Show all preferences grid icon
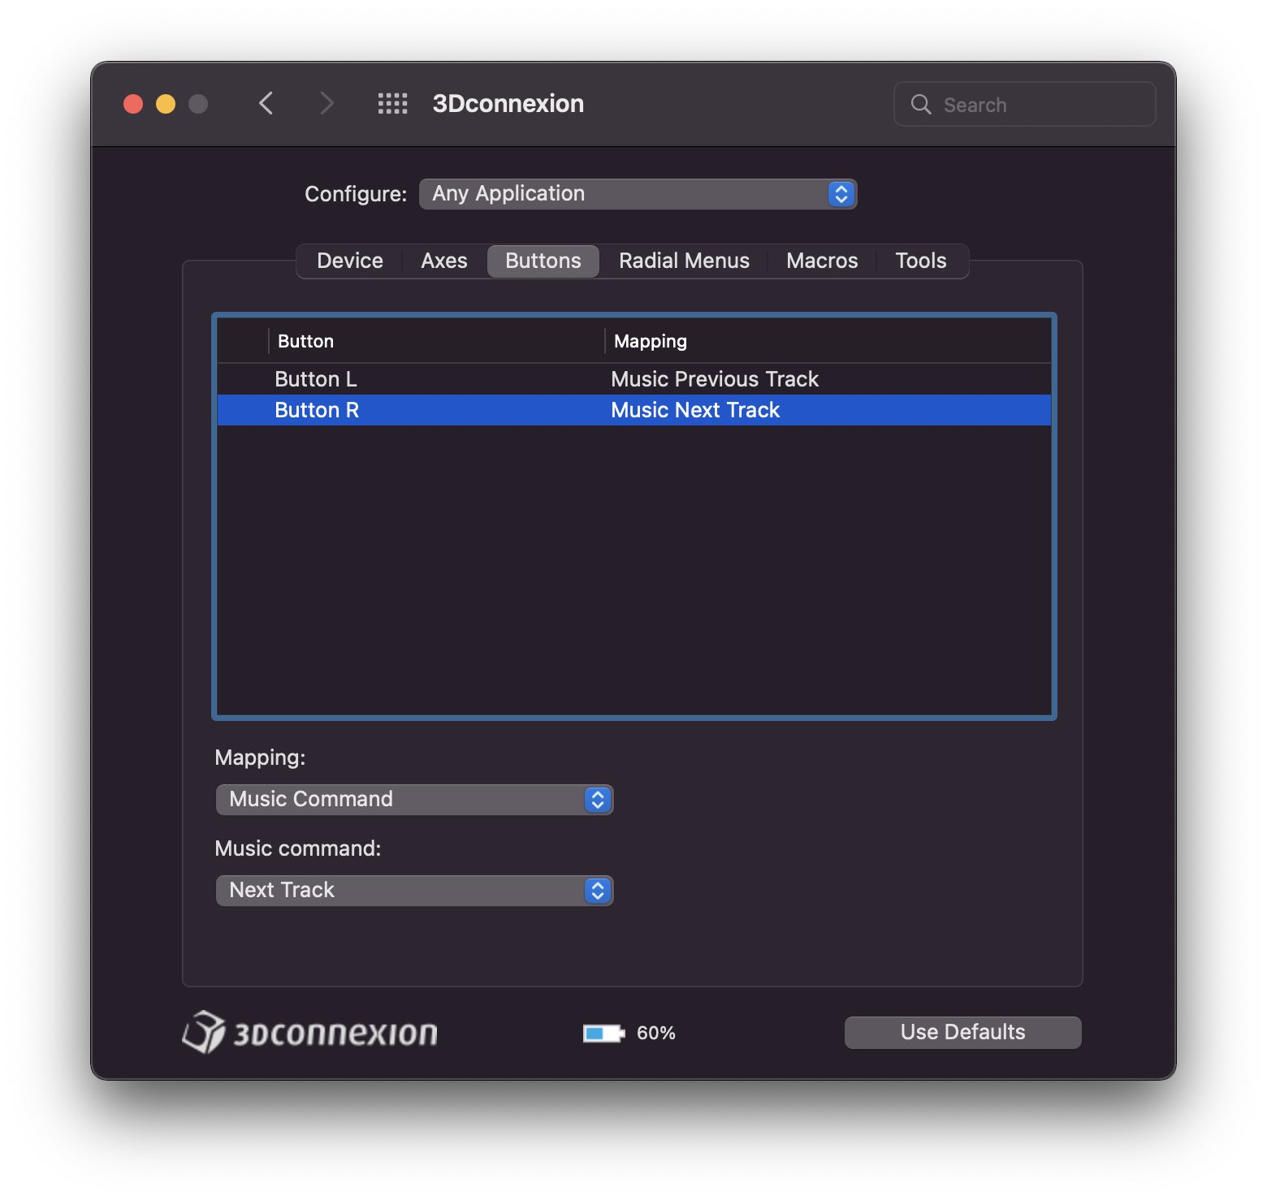 click(x=392, y=104)
